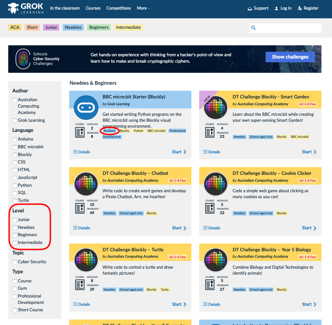Click the course certificate icon in Year 5 Biology card

coord(210,285)
